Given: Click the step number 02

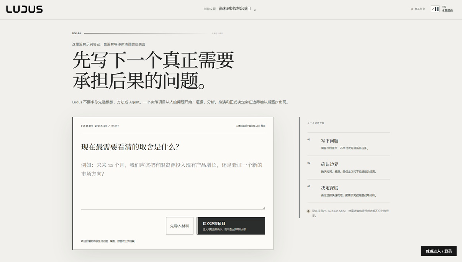Looking at the screenshot, I should (x=309, y=163).
